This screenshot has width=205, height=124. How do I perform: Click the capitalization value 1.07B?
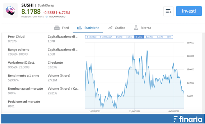[51, 41]
